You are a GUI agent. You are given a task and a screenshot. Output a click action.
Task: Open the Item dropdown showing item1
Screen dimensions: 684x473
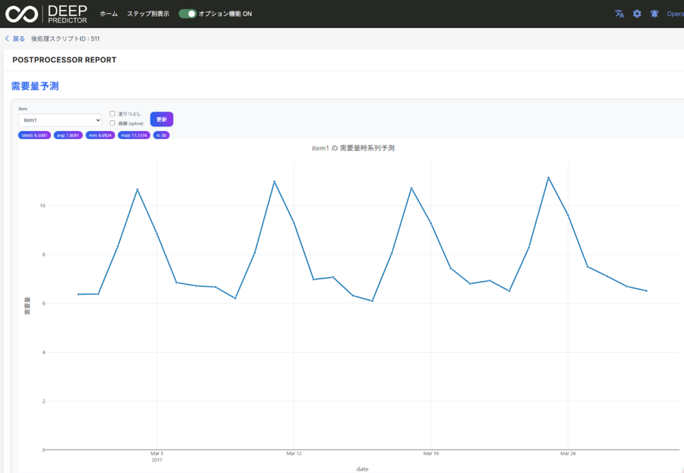[x=59, y=120]
